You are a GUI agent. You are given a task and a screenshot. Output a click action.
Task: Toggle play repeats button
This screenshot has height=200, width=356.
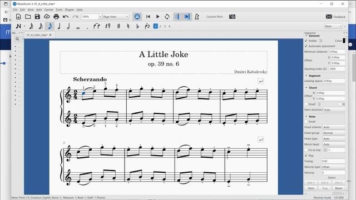[x=177, y=17]
